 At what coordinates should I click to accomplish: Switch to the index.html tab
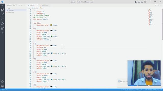45,5
